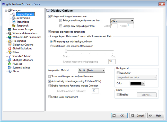The width and height of the screenshot is (167, 122).
Task: Enable Color Management checkbox
Action: point(49,97)
